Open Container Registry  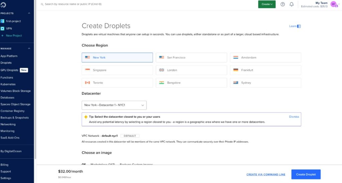12,111
